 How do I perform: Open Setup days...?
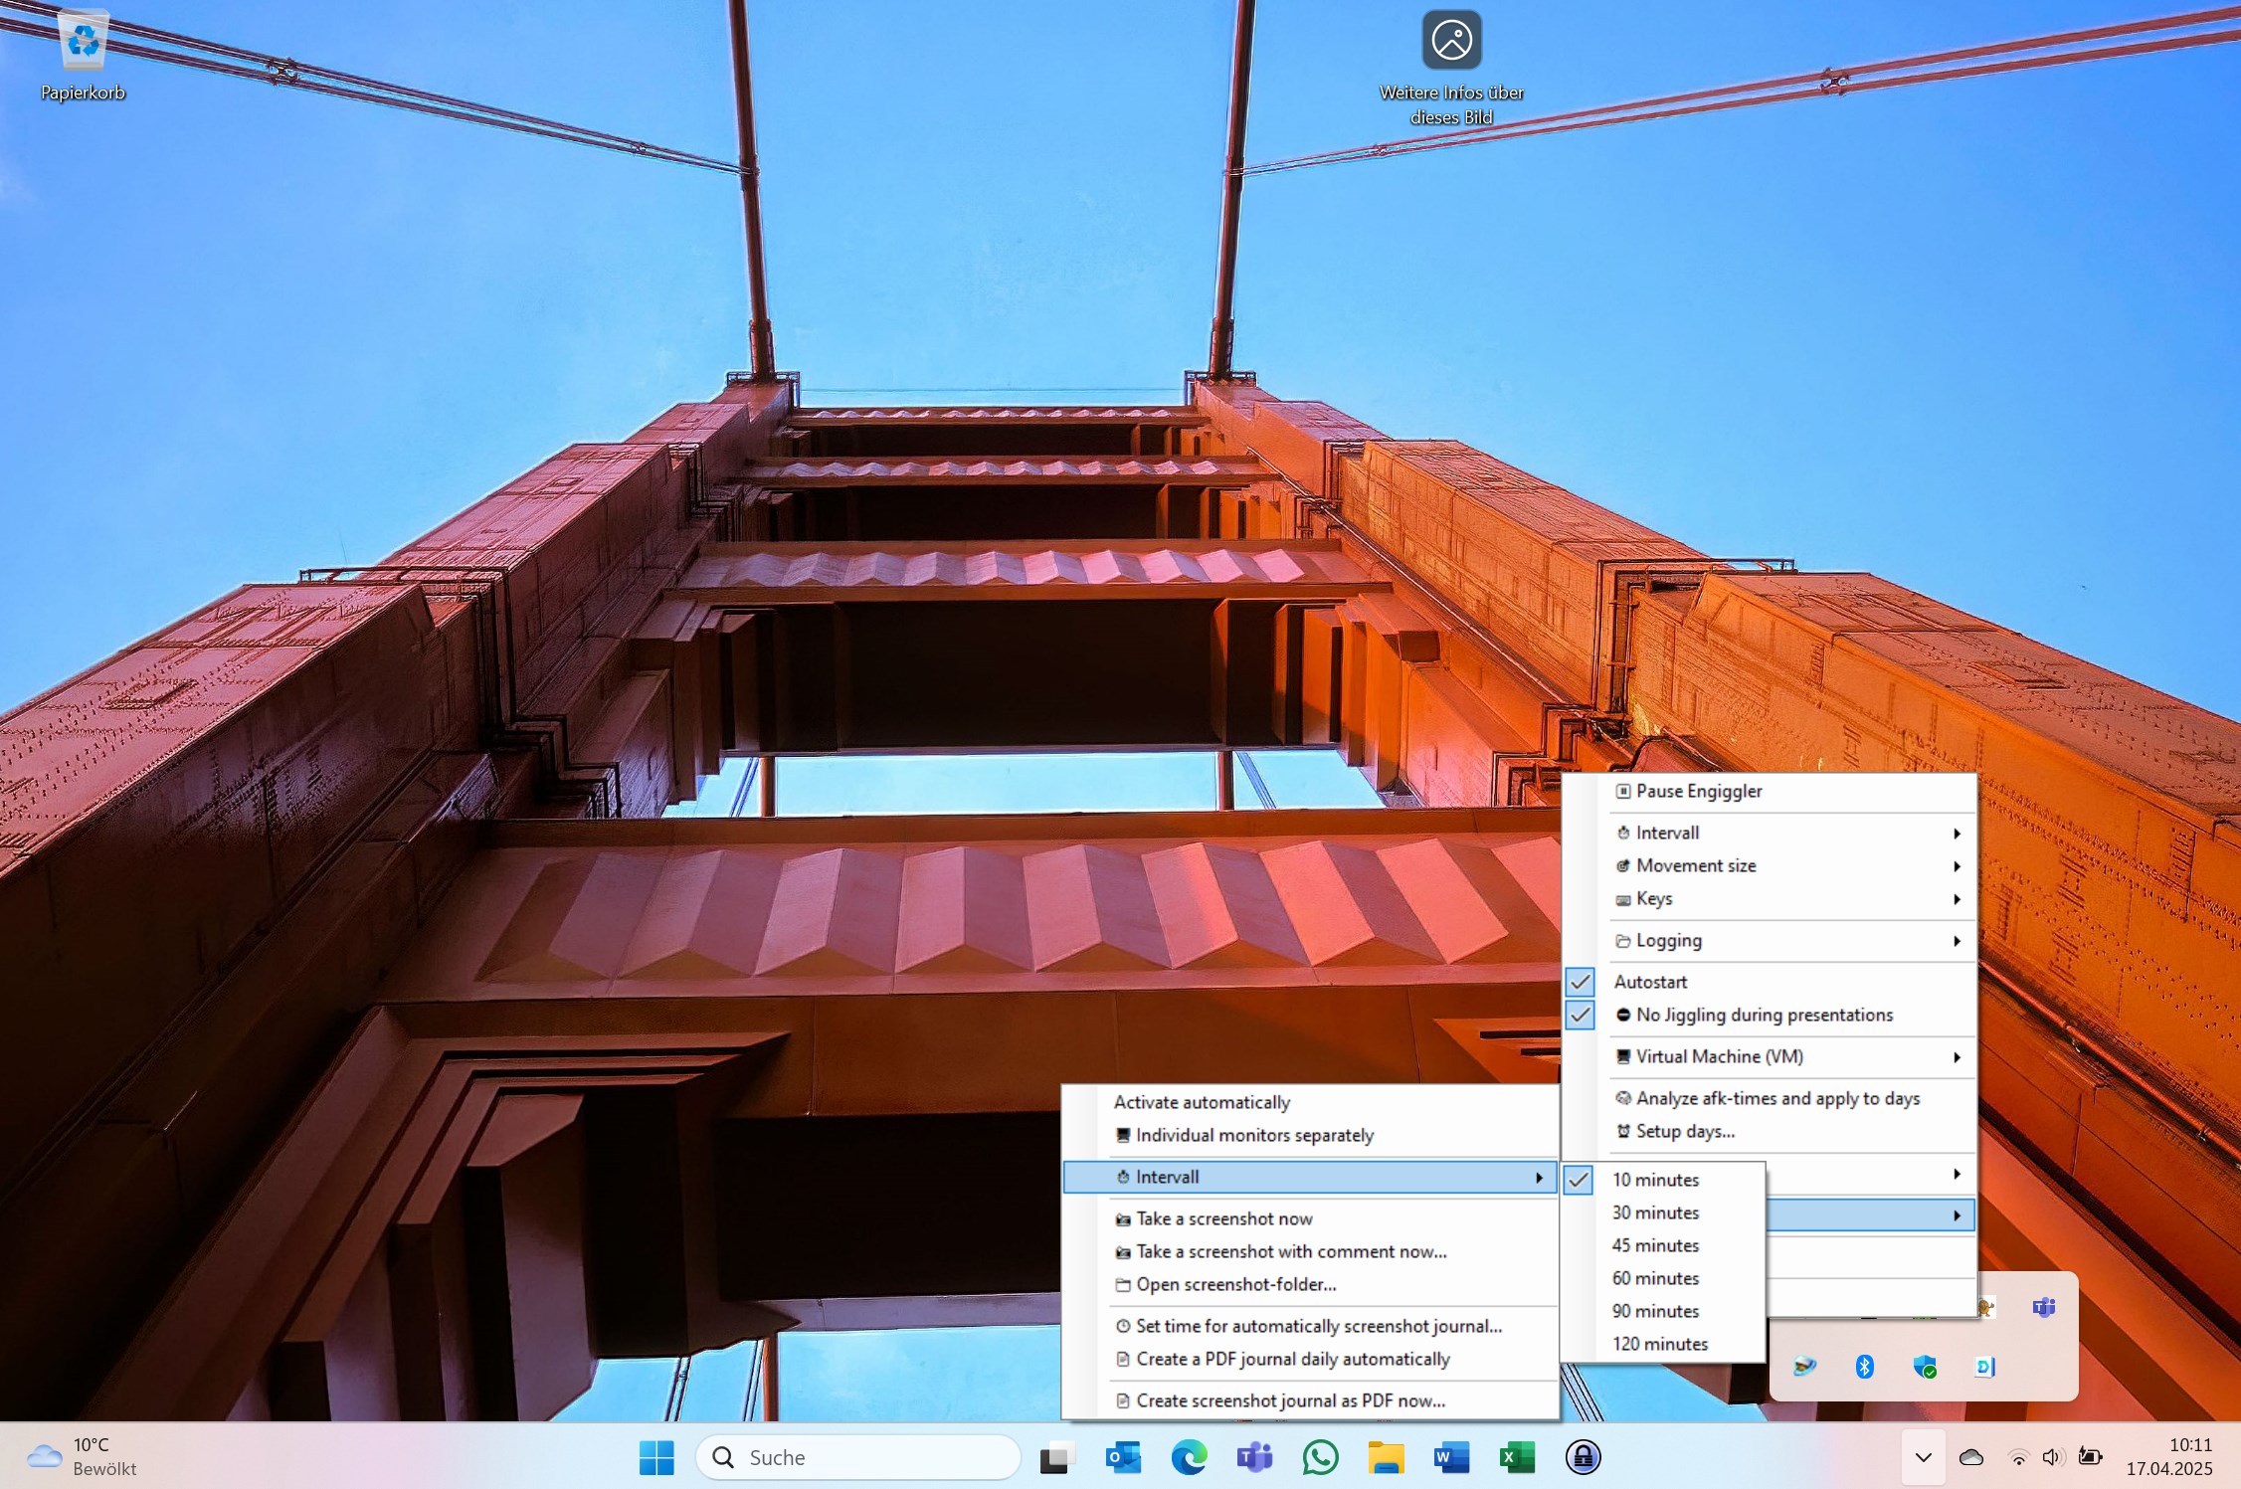click(1769, 1131)
